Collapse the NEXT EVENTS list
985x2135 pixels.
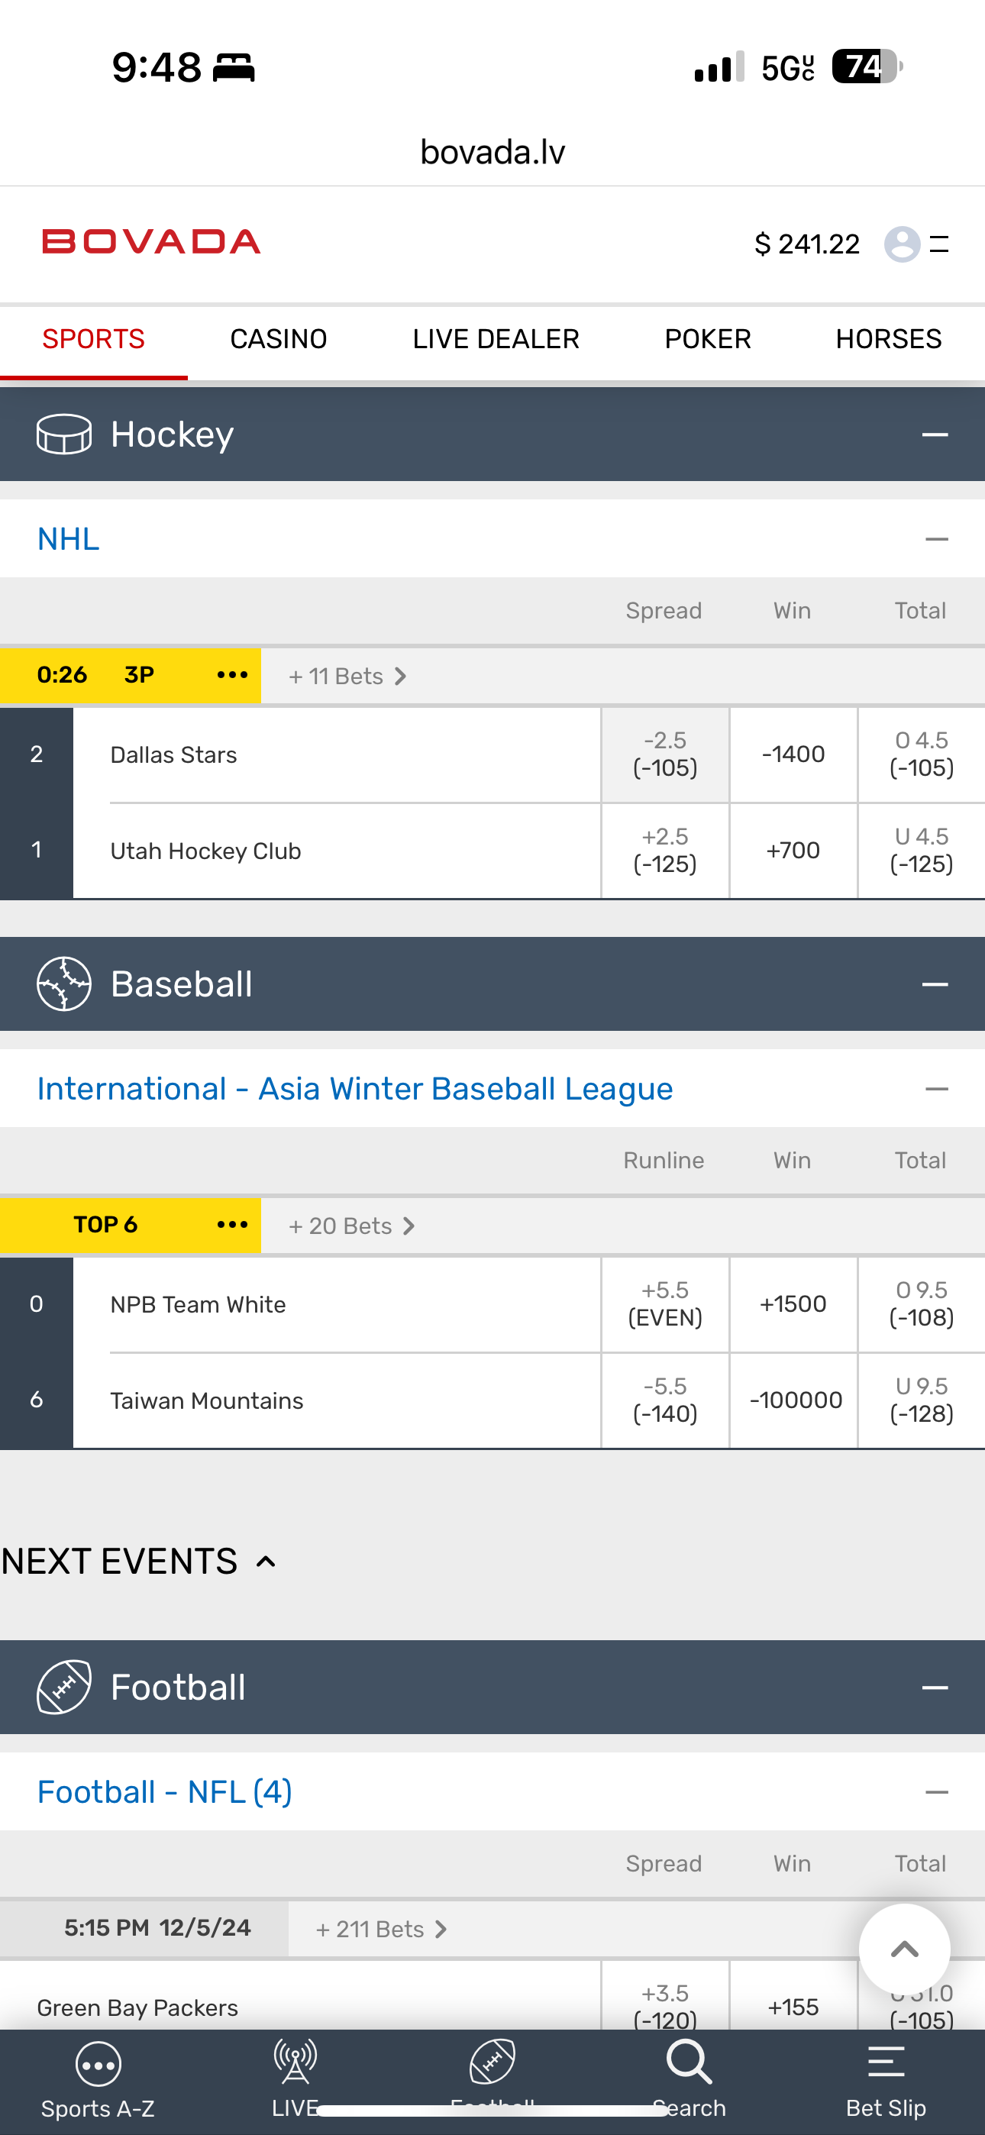point(265,1562)
